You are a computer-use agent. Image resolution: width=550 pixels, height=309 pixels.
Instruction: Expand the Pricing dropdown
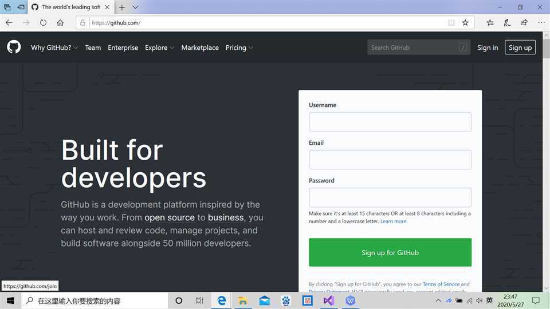[239, 47]
